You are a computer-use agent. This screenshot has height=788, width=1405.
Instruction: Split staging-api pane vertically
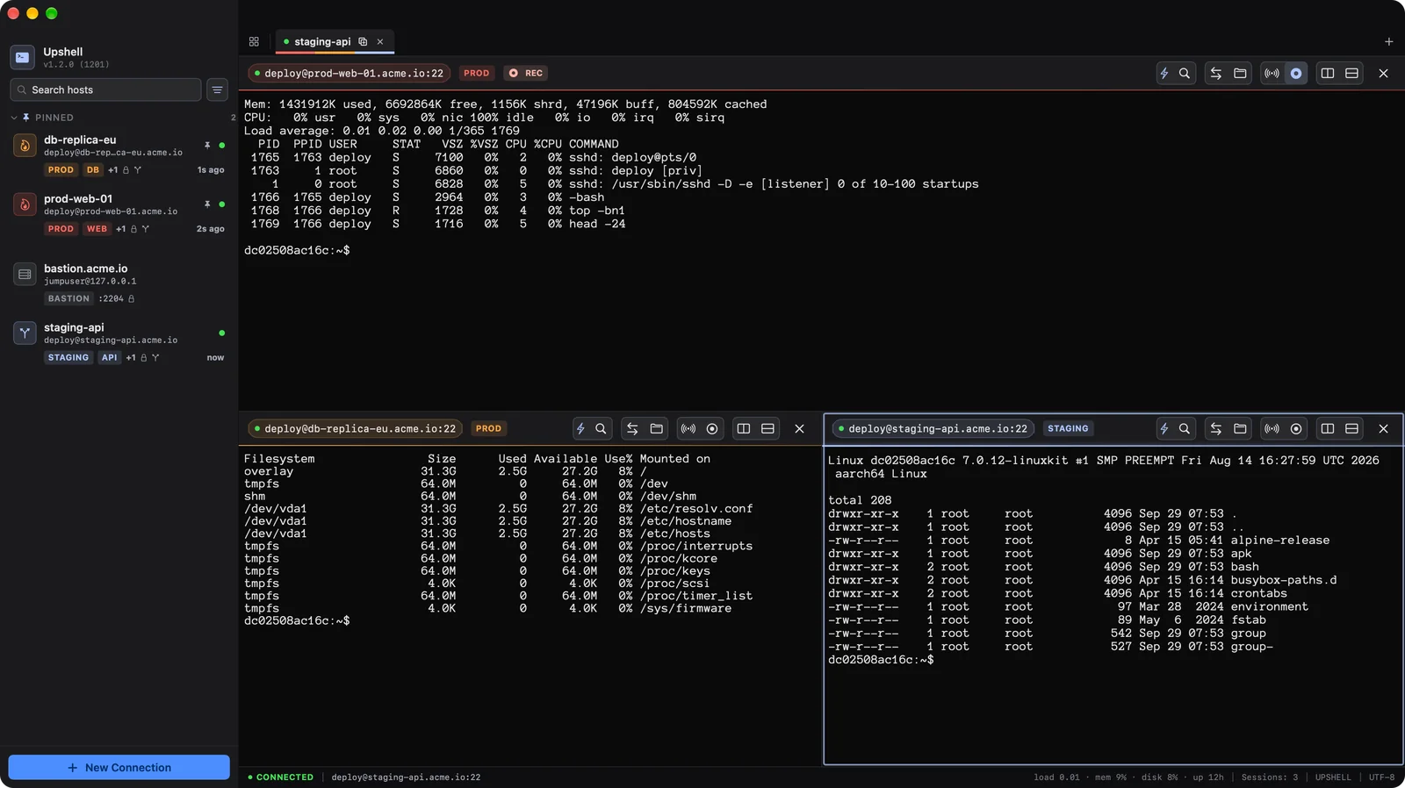1328,429
